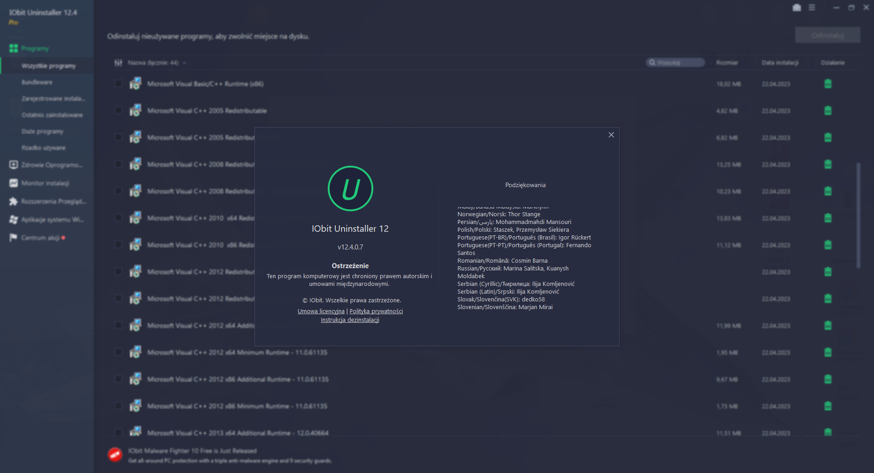Screen dimensions: 874x473
Task: Click the trash icon for 2012 x86 Minimum Runtime
Action: [x=828, y=406]
